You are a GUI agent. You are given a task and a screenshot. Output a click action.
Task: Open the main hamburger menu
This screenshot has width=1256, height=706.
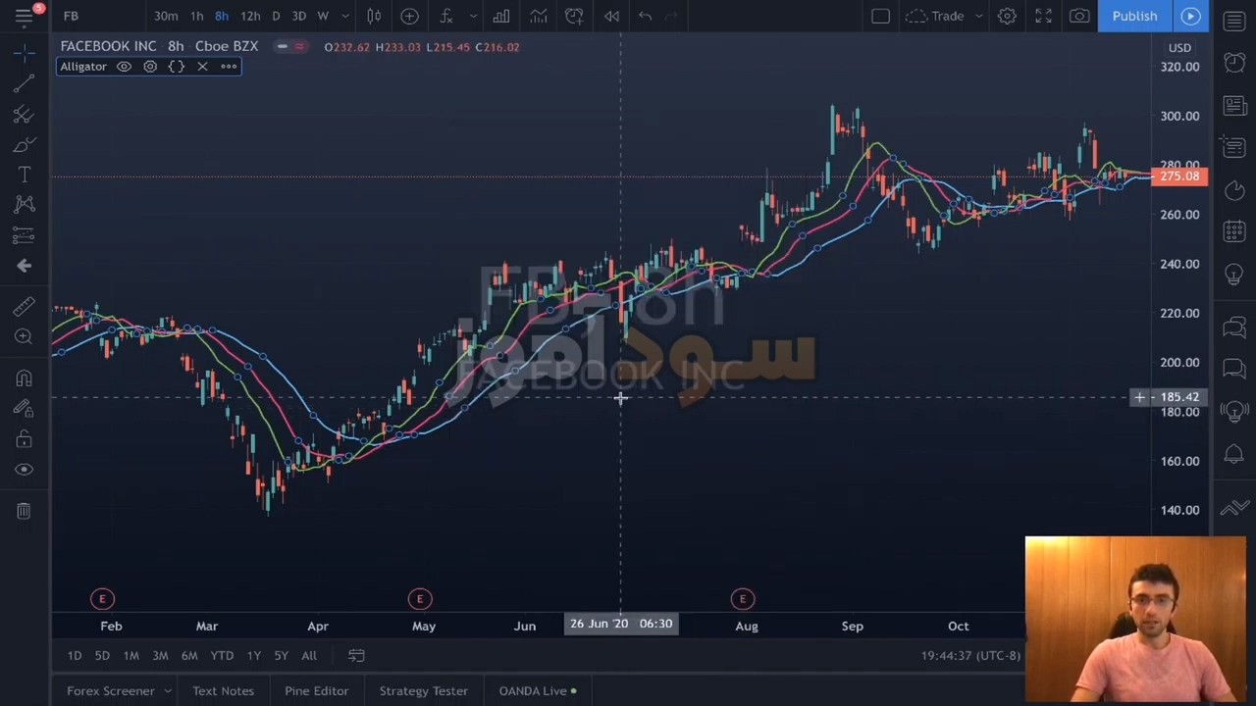click(24, 16)
